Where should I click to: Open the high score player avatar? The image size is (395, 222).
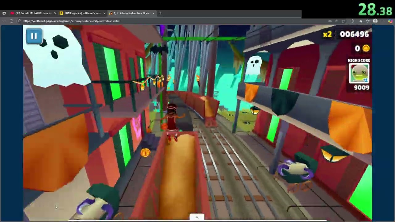point(359,73)
